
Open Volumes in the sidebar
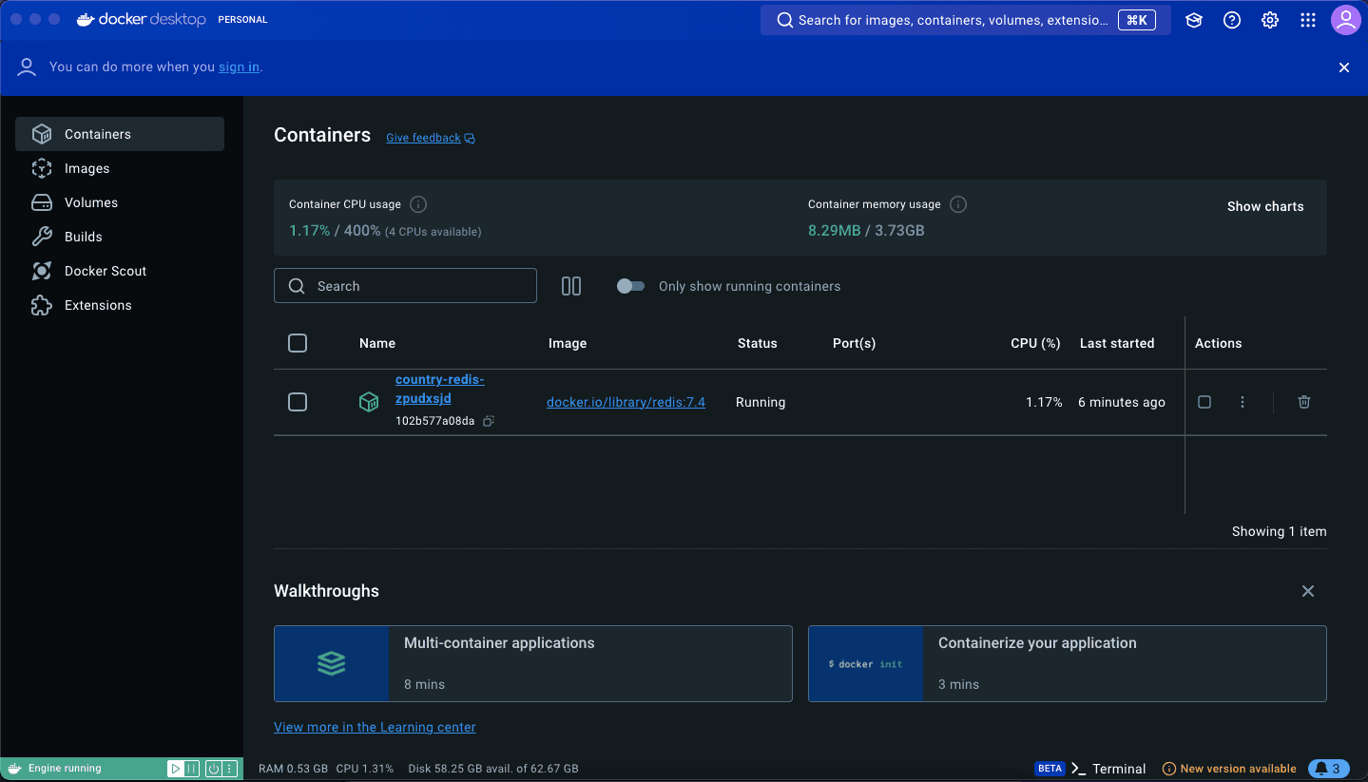(120, 202)
